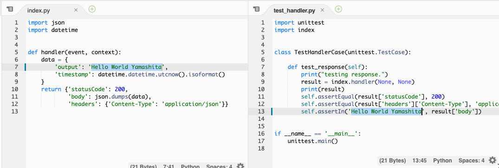Click 'def handler(event, context):' line

[x=74, y=52]
